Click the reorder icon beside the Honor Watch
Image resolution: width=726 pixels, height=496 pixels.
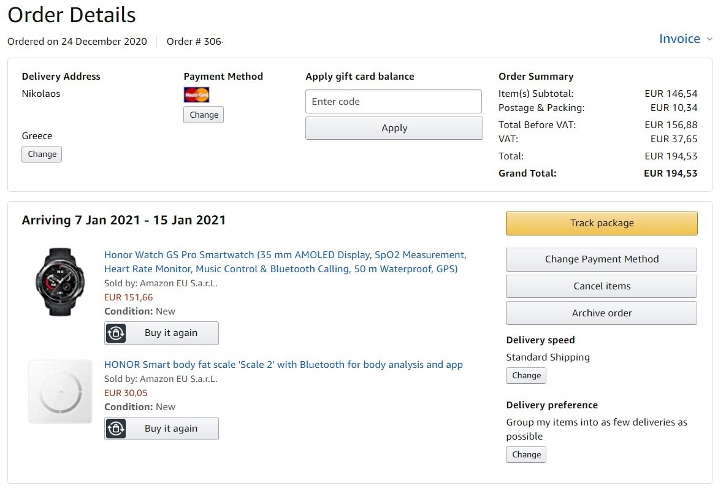[x=116, y=333]
